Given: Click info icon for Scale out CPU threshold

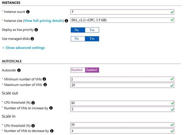Looking at the screenshot, I should 33,103.
